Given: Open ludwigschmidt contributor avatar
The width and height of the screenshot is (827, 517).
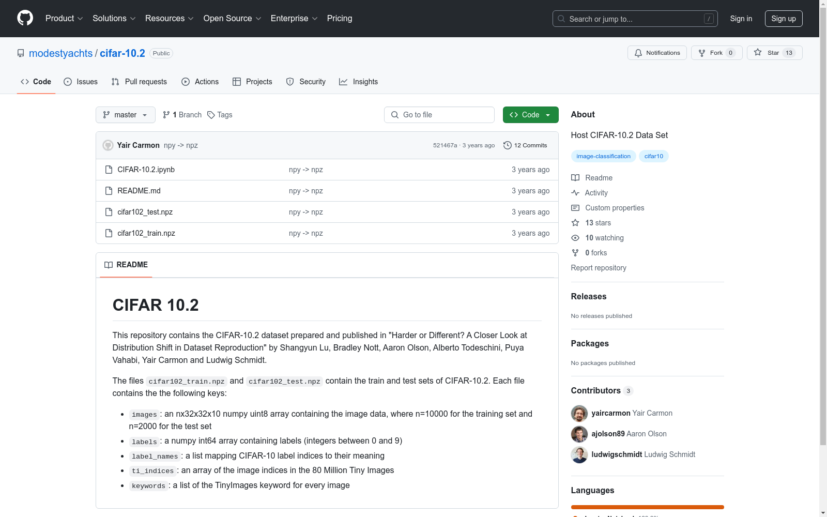Looking at the screenshot, I should tap(579, 455).
